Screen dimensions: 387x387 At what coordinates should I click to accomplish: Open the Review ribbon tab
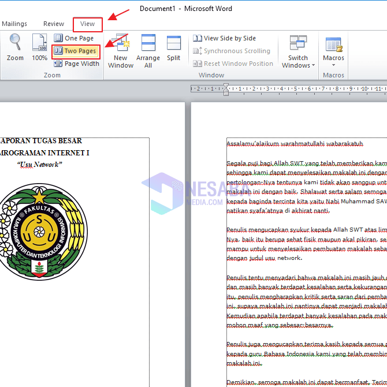coord(54,24)
